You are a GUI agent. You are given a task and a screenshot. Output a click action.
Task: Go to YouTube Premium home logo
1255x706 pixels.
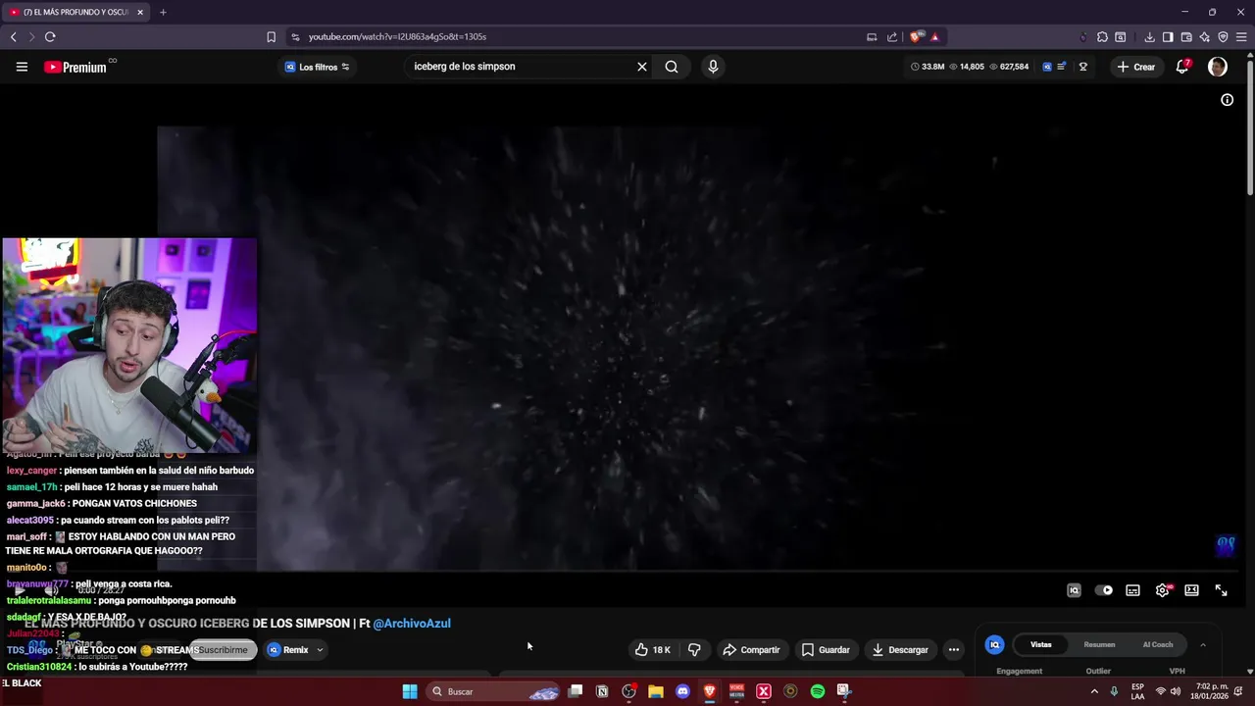[x=75, y=67]
